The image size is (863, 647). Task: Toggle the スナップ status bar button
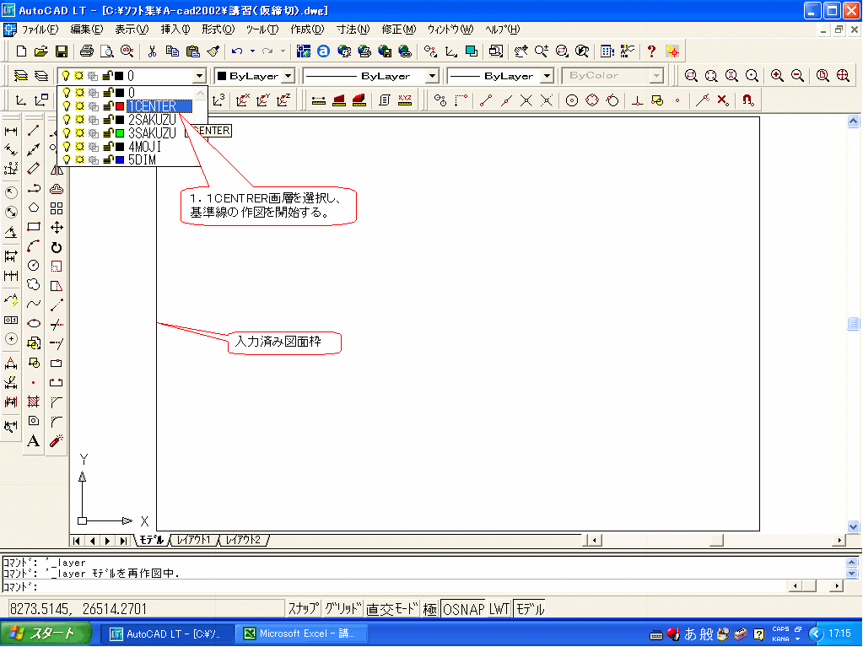303,608
